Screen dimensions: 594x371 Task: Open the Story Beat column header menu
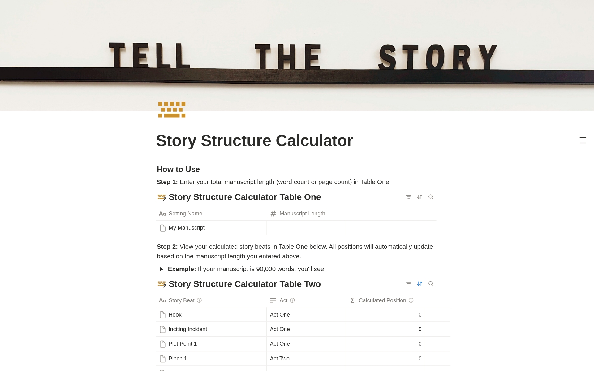coord(181,300)
